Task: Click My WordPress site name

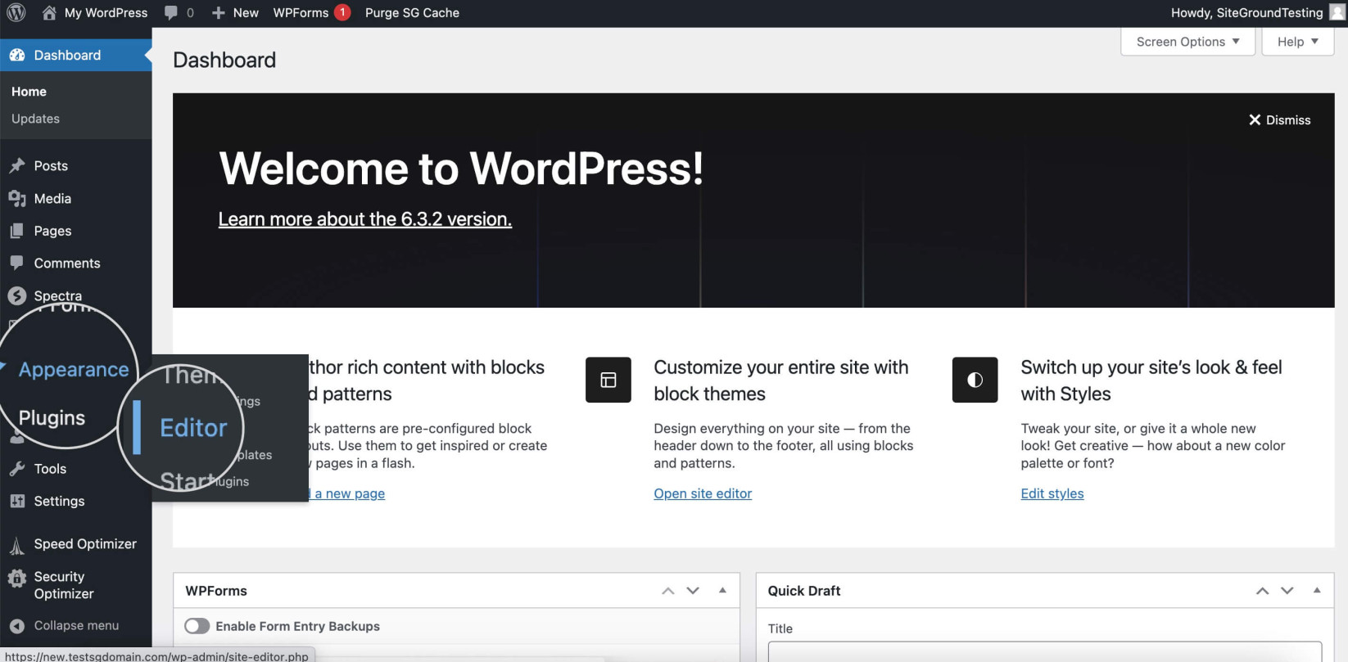Action: 106,13
